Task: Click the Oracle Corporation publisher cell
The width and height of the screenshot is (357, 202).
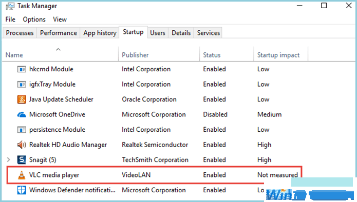Action: click(149, 99)
